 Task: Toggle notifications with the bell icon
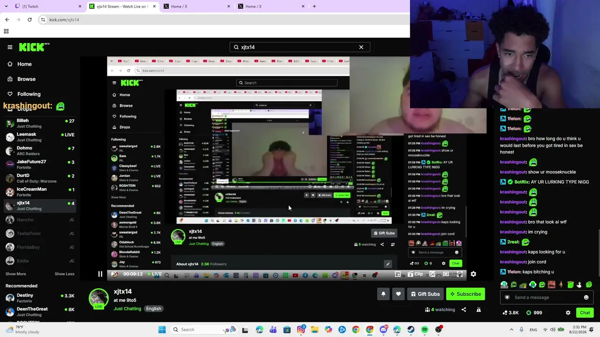click(x=383, y=294)
